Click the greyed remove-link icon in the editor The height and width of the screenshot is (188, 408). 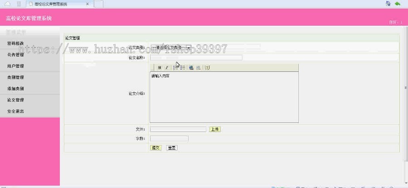[199, 68]
